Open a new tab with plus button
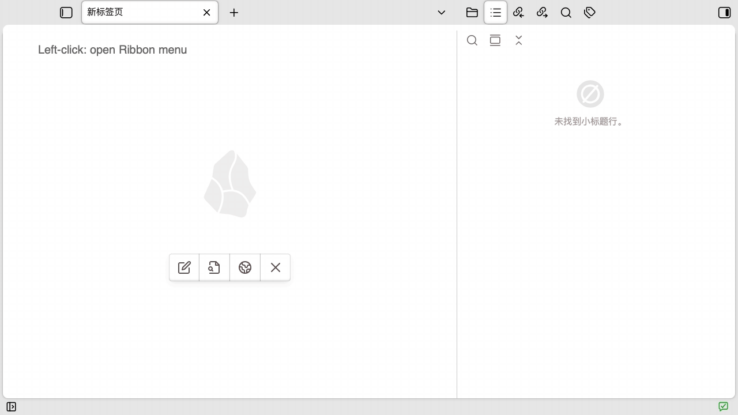Screen dimensions: 738x415 click(x=234, y=13)
